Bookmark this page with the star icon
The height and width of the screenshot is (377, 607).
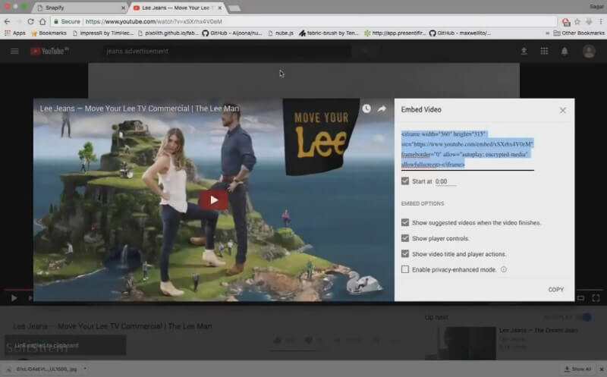(x=577, y=22)
